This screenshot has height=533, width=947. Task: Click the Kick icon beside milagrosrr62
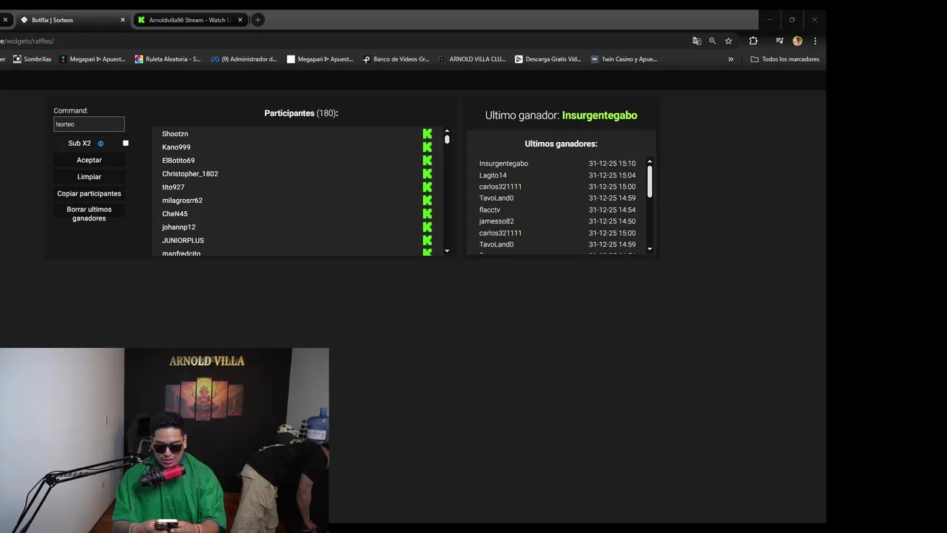click(x=427, y=201)
